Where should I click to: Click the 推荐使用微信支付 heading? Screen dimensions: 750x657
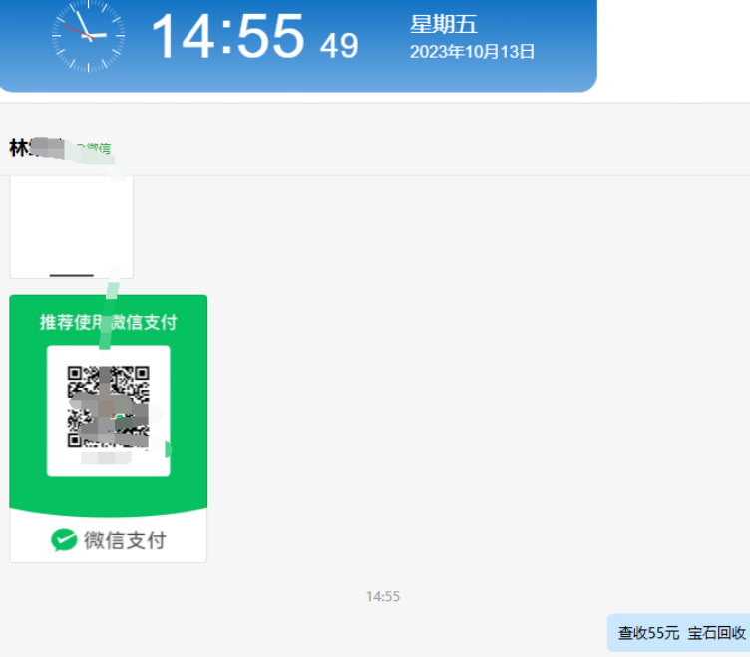(x=109, y=322)
